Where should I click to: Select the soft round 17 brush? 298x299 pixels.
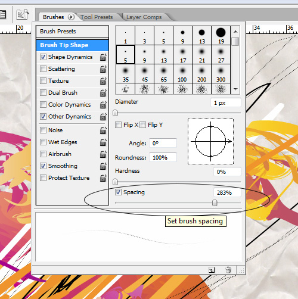coord(182,54)
